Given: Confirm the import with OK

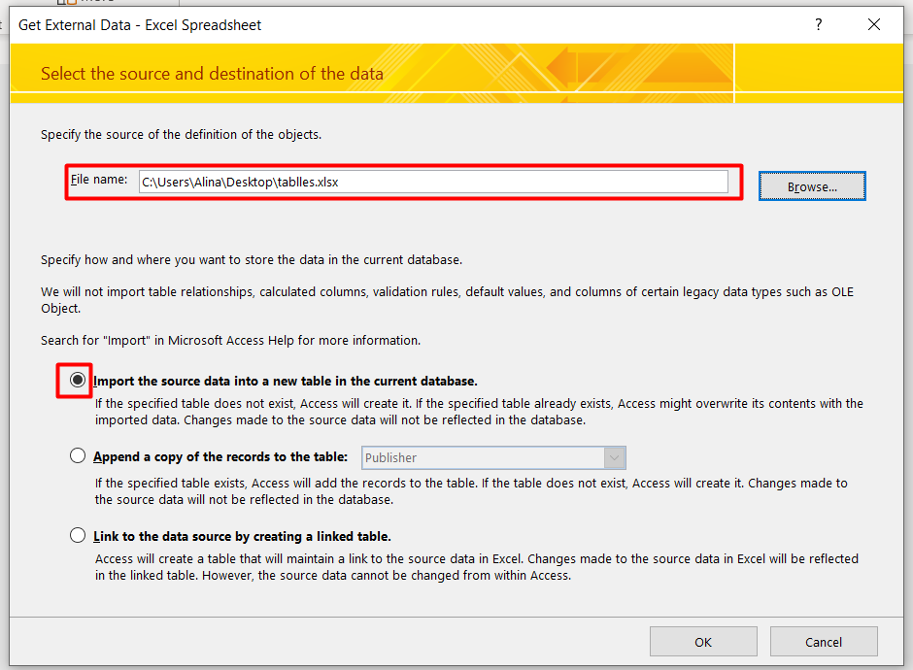Looking at the screenshot, I should point(703,642).
